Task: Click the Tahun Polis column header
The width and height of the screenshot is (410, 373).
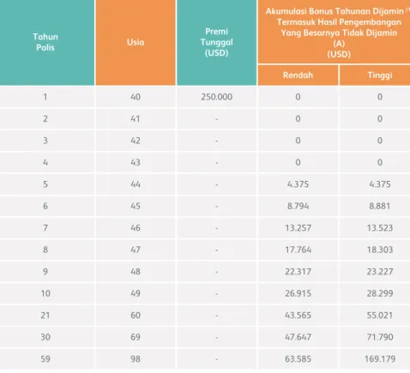Action: (45, 42)
